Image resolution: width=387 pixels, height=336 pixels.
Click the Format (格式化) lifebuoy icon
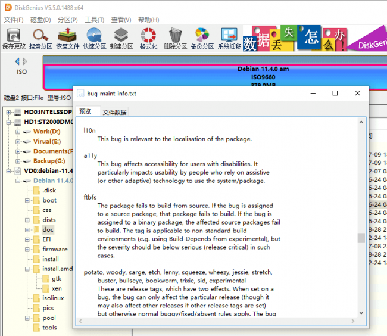pyautogui.click(x=148, y=39)
